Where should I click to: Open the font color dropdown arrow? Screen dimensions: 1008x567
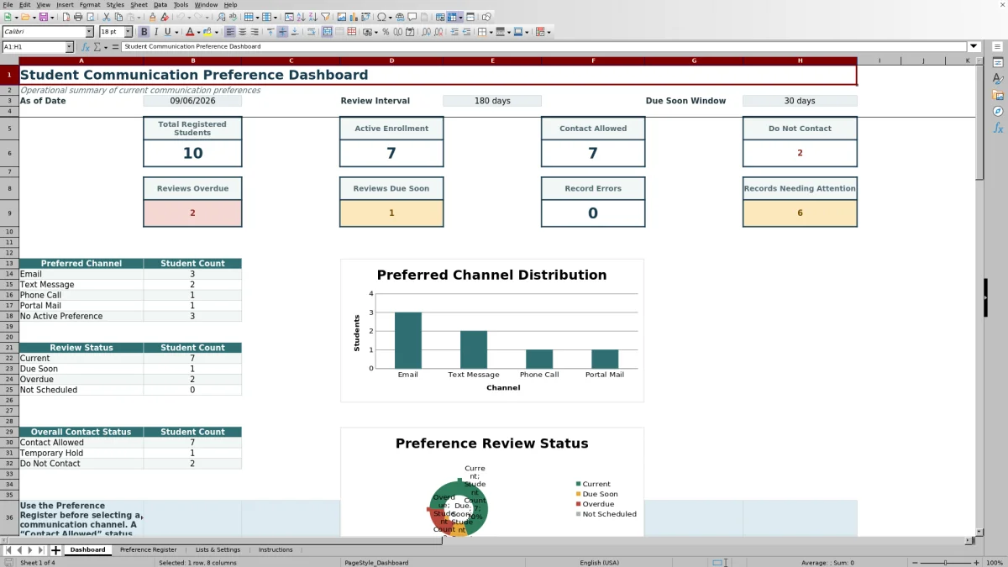point(198,32)
